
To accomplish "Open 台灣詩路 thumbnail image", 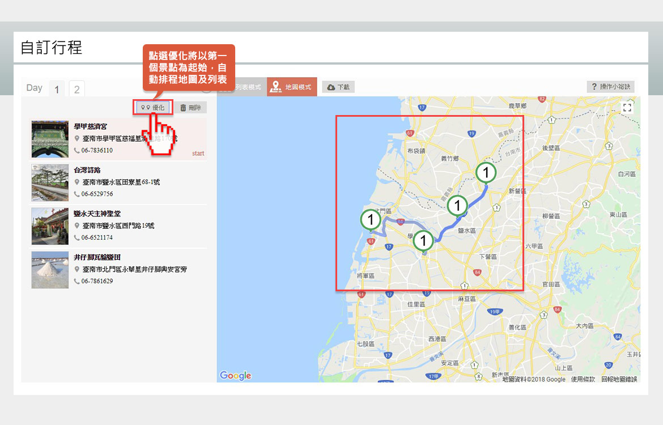I will 50,182.
